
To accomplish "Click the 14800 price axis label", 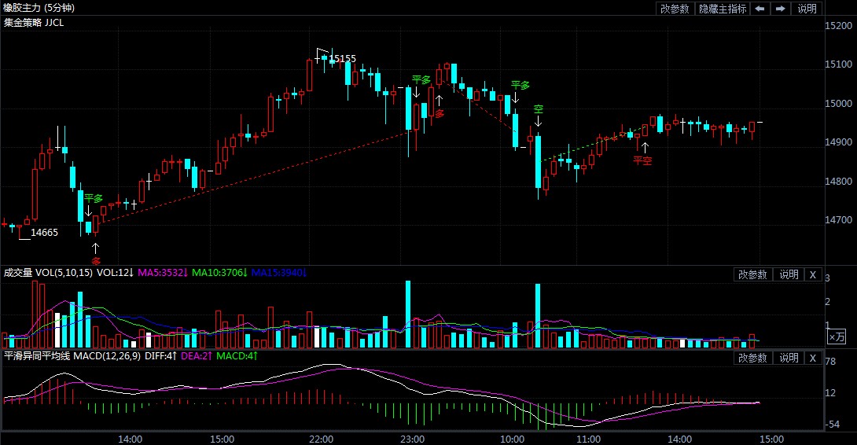I will coord(838,182).
